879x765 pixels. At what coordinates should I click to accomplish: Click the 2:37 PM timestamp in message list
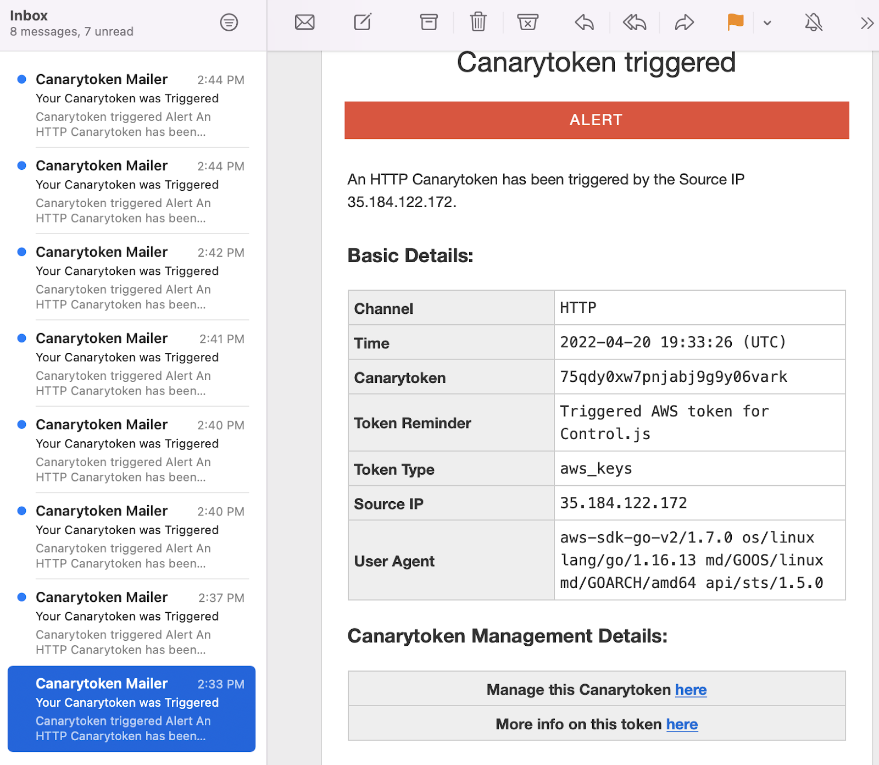coord(221,598)
